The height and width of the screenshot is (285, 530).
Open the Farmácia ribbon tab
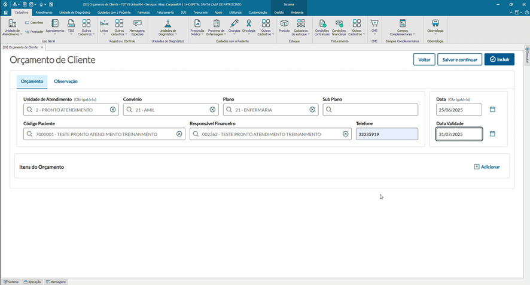[x=144, y=13]
